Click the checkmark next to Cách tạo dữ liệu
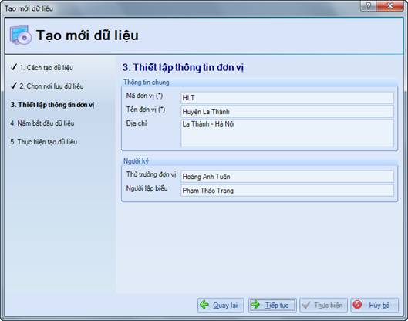Screen dimensions: 408x321 point(14,67)
